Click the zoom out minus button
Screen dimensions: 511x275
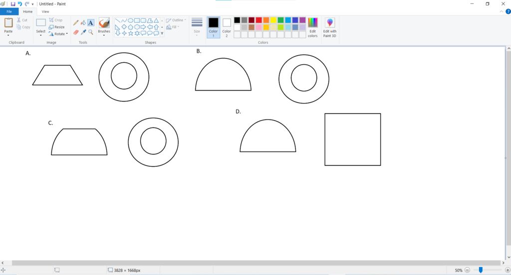(x=467, y=270)
